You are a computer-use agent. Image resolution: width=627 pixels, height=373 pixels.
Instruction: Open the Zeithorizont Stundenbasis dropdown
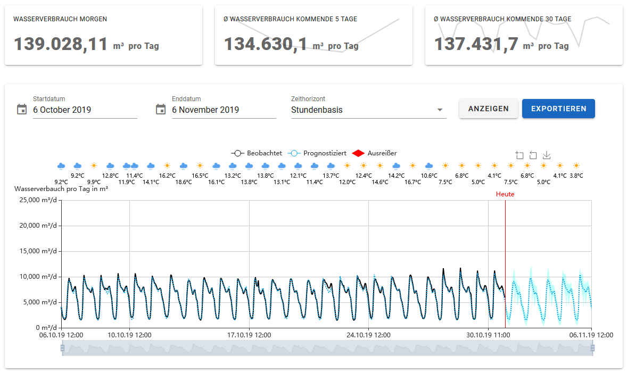tap(369, 110)
